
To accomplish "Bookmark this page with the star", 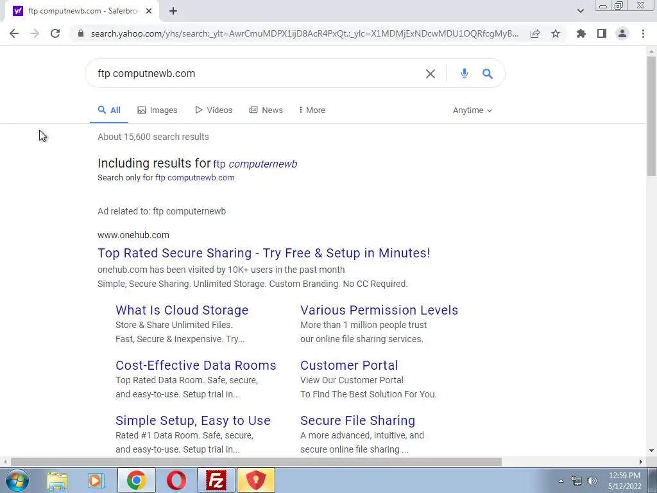I will pyautogui.click(x=556, y=33).
